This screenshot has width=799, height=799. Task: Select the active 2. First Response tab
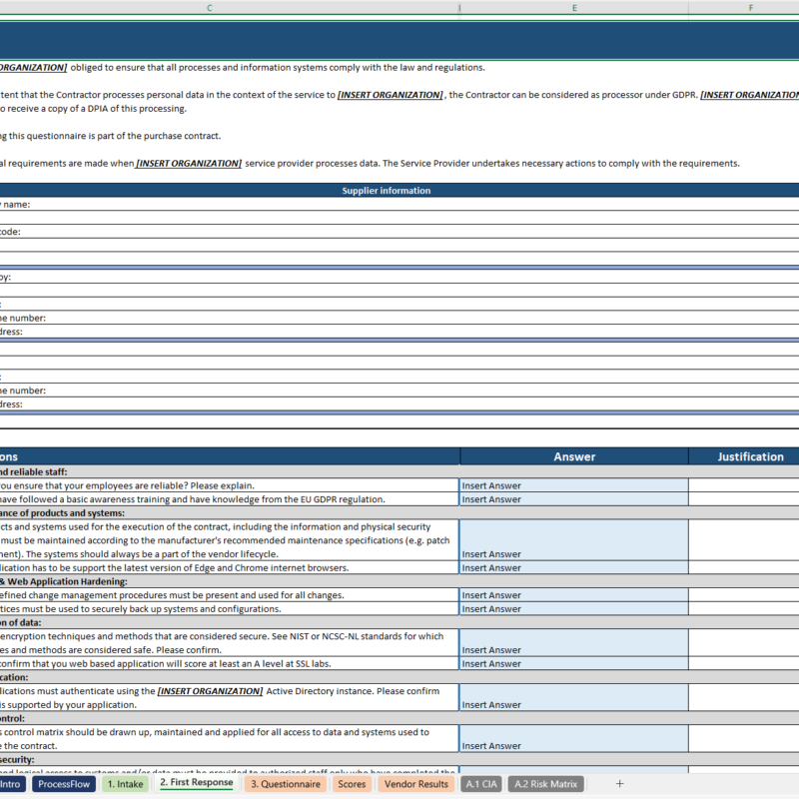click(197, 784)
